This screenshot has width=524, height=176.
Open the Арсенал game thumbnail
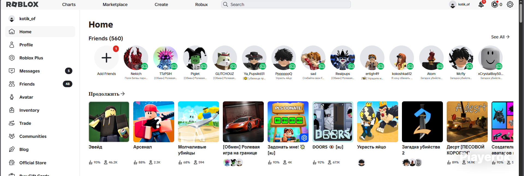pos(154,122)
